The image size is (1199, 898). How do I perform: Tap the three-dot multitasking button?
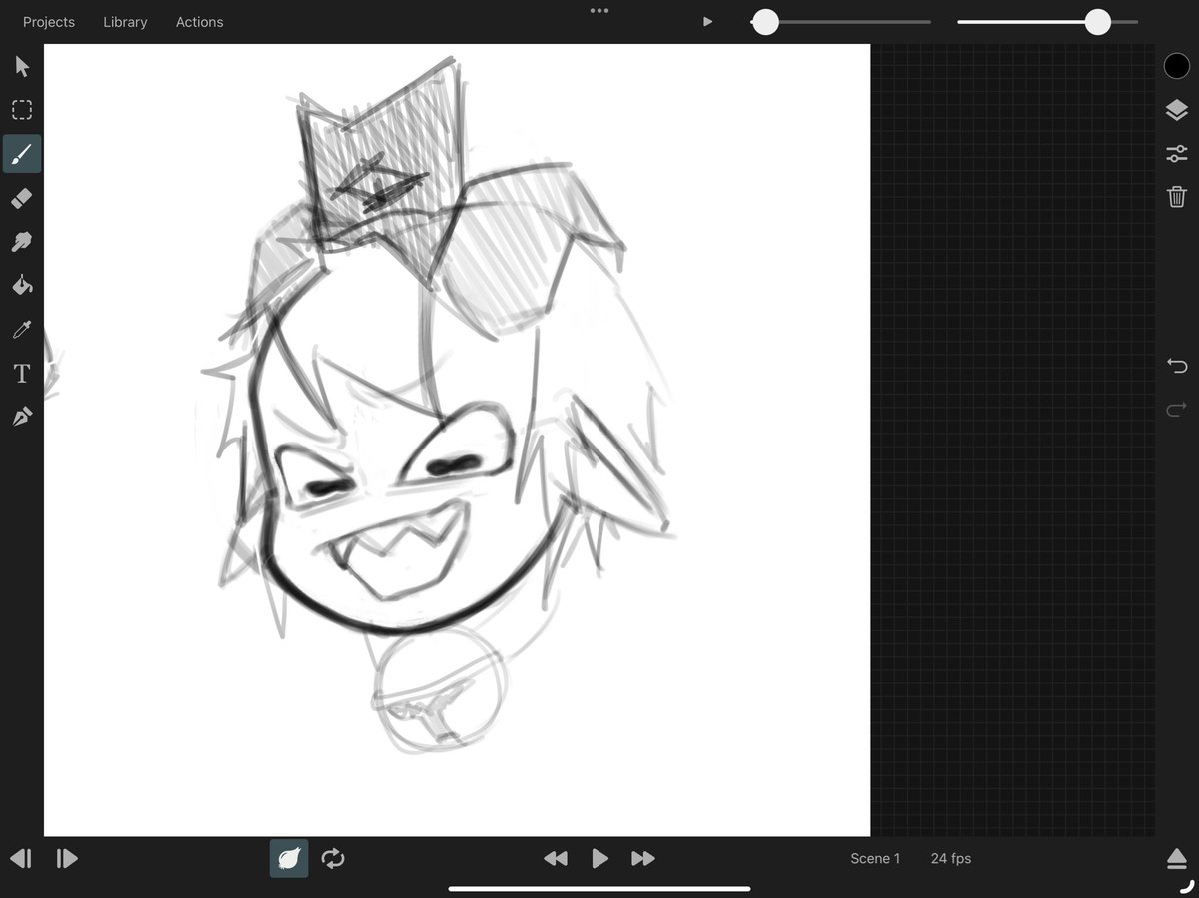[599, 11]
